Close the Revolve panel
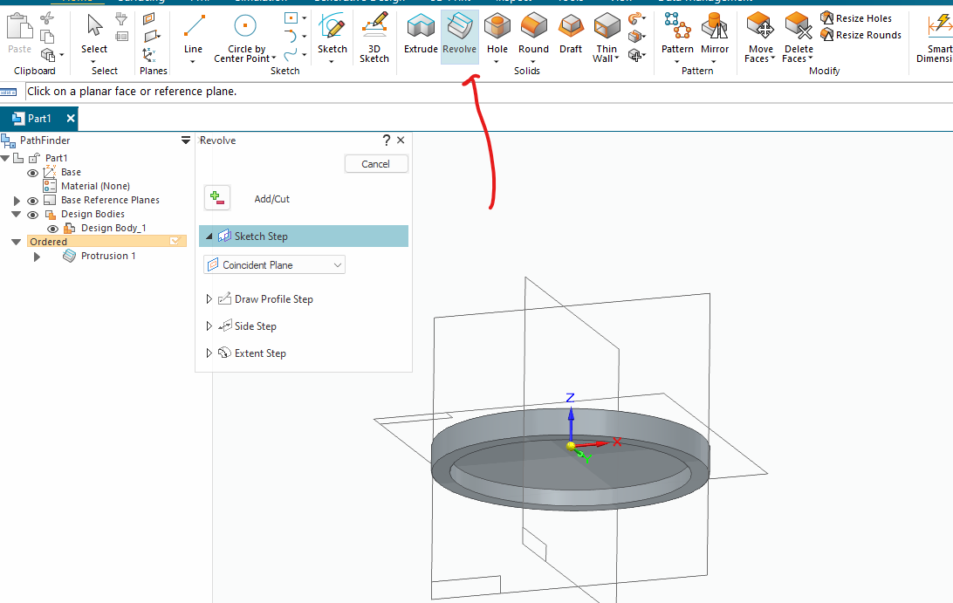This screenshot has height=603, width=953. 401,140
